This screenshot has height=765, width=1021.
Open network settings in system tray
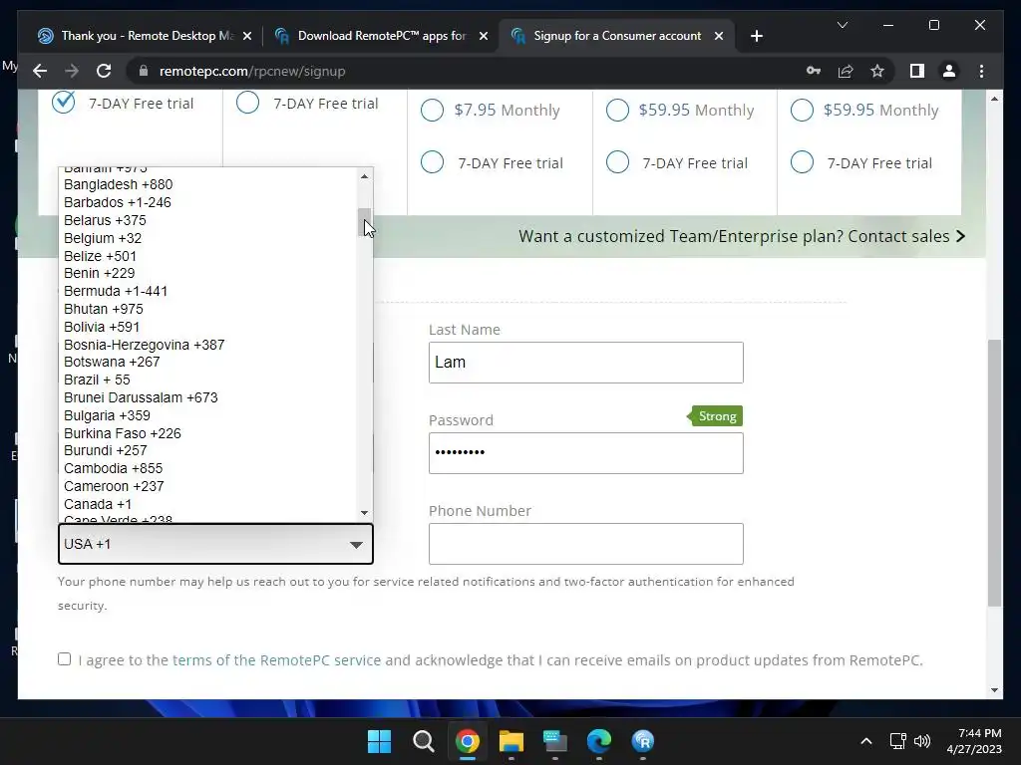(x=898, y=741)
